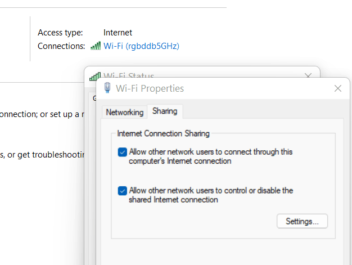Close the Wi-Fi Properties dialog
The image size is (352, 265).
click(x=337, y=88)
